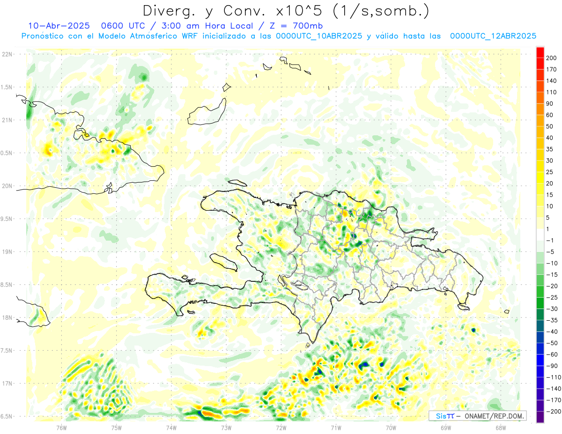Click the latitude label '0.5N'

[7, 153]
